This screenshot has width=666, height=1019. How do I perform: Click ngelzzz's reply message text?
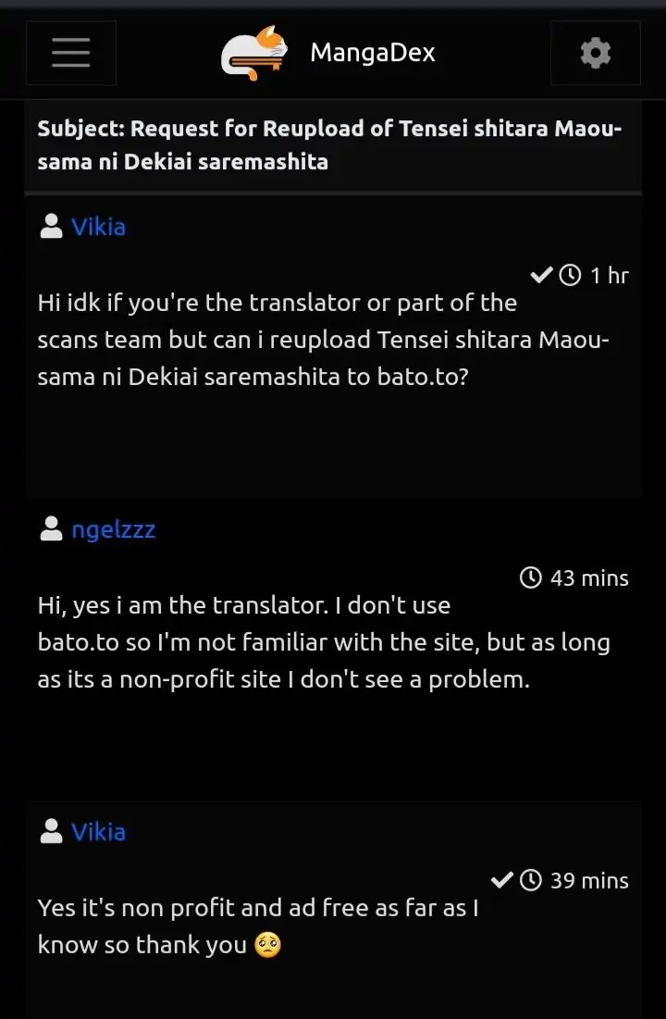(324, 642)
